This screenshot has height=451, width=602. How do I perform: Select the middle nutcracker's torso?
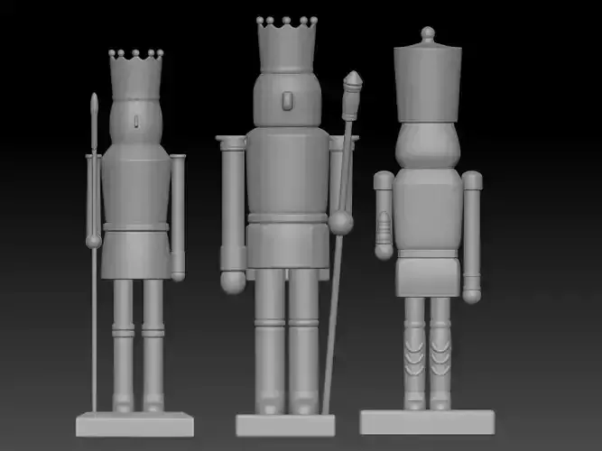click(288, 171)
